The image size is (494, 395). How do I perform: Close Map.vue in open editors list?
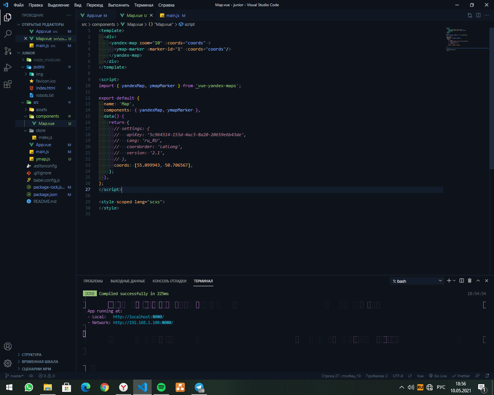(25, 39)
